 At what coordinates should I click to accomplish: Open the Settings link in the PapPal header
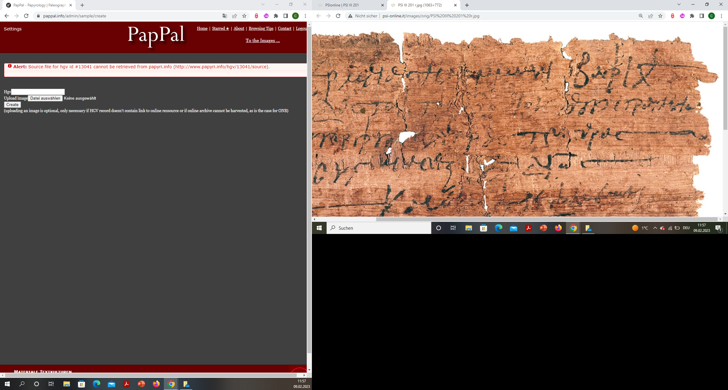pos(13,29)
